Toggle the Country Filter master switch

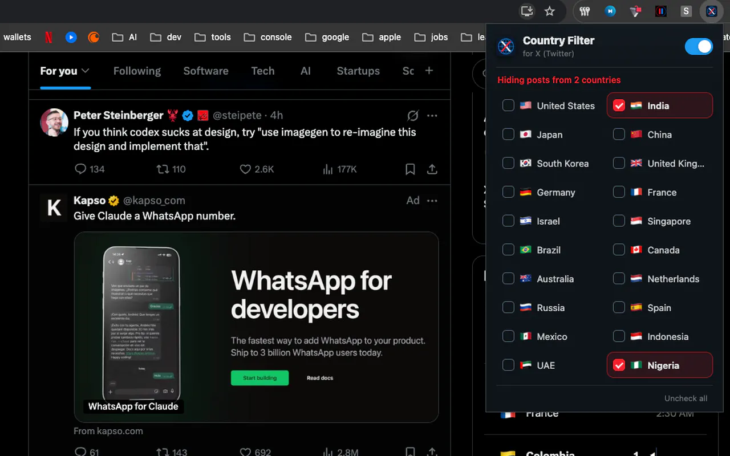pos(699,46)
